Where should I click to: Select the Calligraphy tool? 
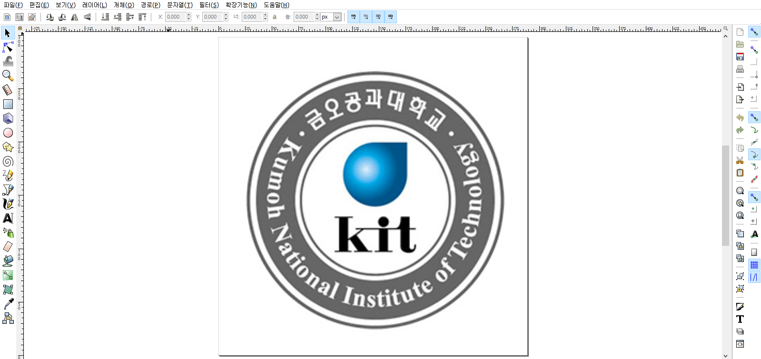tap(8, 204)
